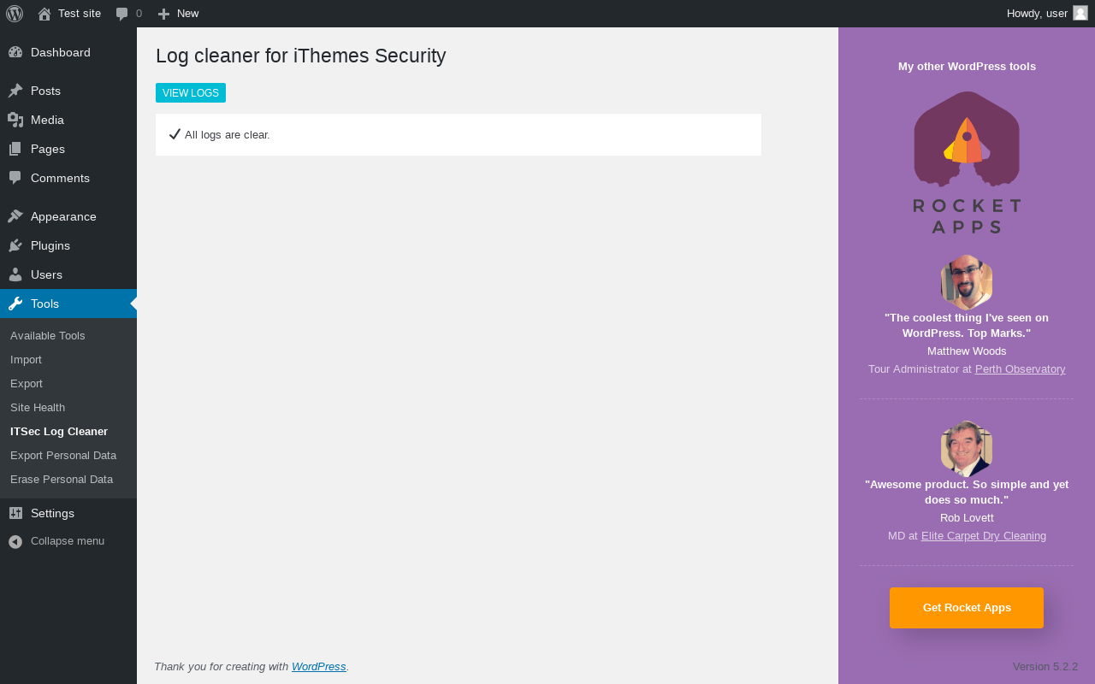Click Matthew Woods' portrait photo
Screen dimensions: 1095x684
point(967,282)
